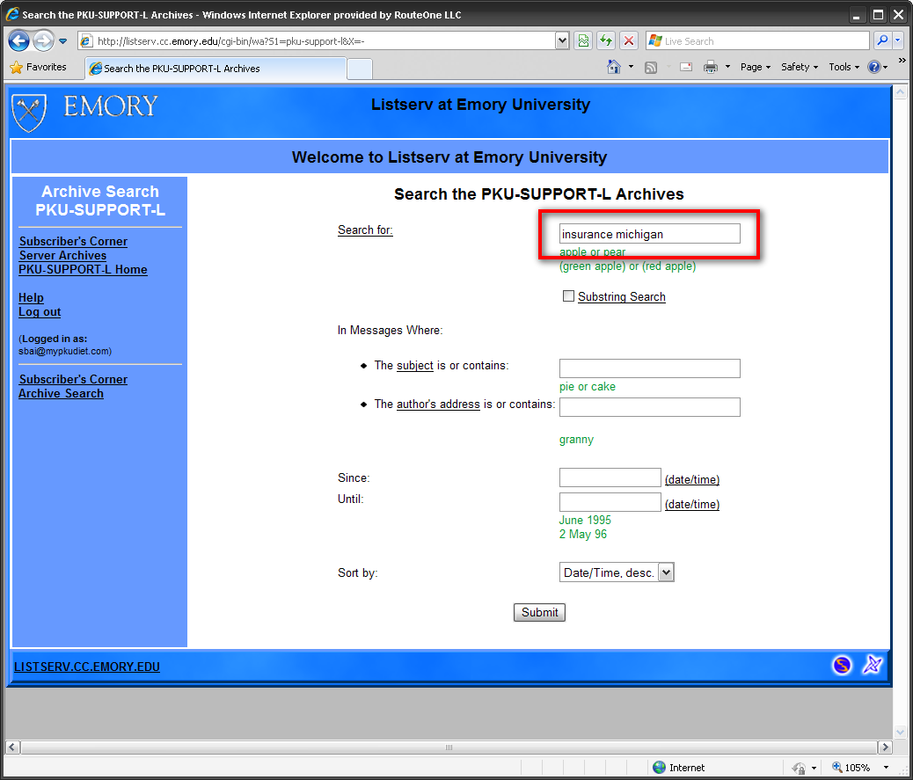Click the browser Forward button
Viewport: 913px width, 780px height.
(x=42, y=40)
